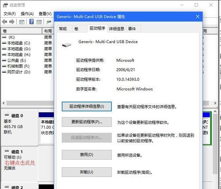The width and height of the screenshot is (221, 189).
Task: Open the 操作(A) menu
Action: pyautogui.click(x=27, y=14)
